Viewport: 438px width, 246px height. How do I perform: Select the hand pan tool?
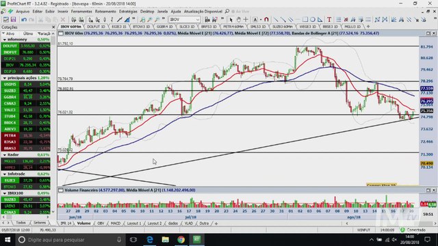tap(238, 20)
